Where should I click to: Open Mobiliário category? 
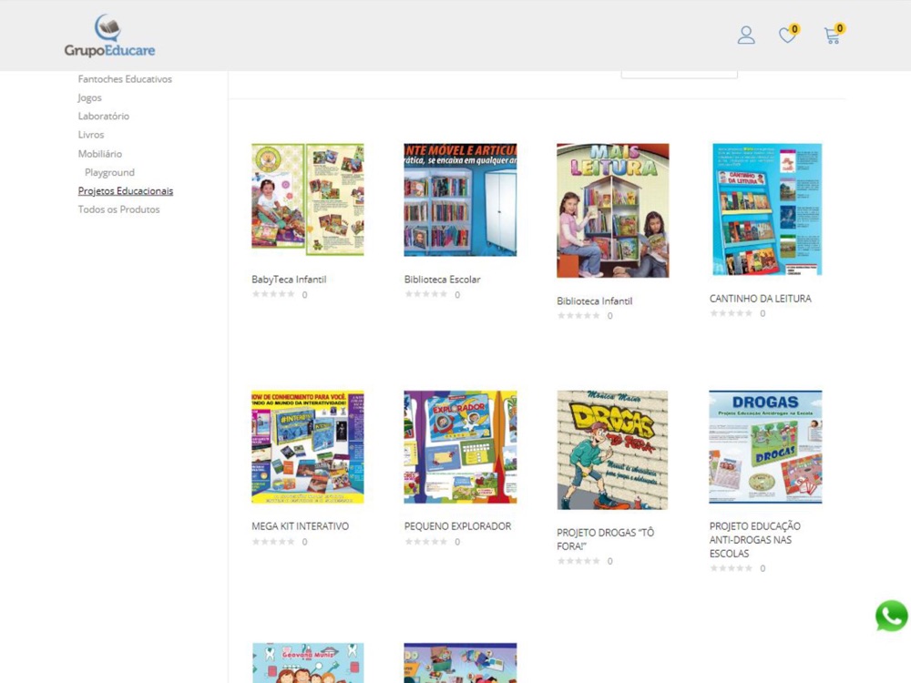[100, 154]
